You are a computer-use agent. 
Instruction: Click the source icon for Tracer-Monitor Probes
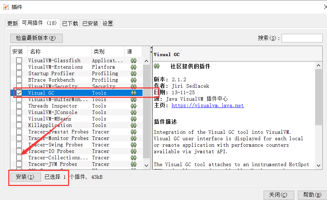(x=134, y=138)
